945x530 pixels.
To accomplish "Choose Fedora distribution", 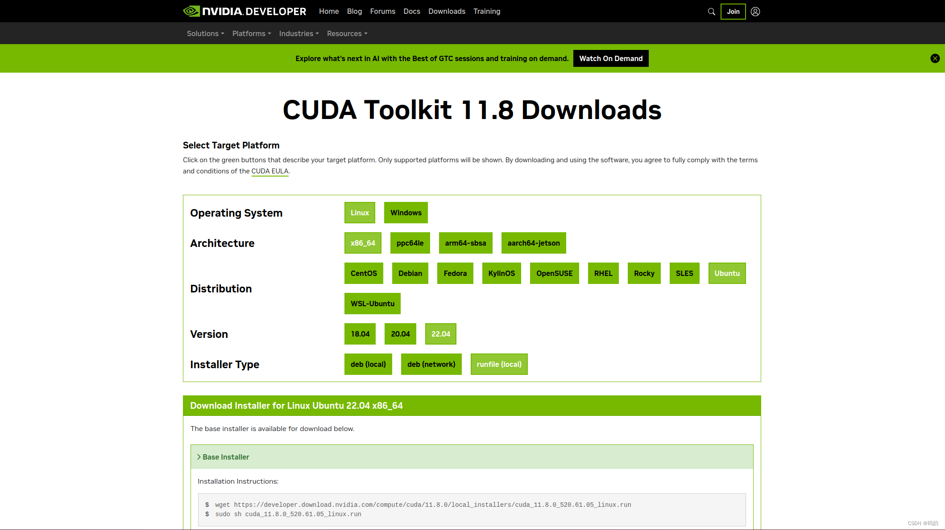I will (455, 273).
